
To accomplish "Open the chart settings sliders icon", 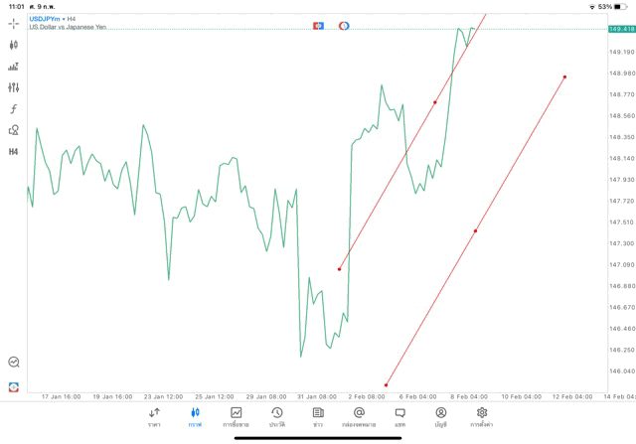I will [x=14, y=87].
